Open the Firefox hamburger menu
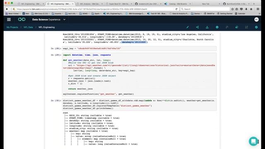Screen dimensions: 265x149 (258, 9)
